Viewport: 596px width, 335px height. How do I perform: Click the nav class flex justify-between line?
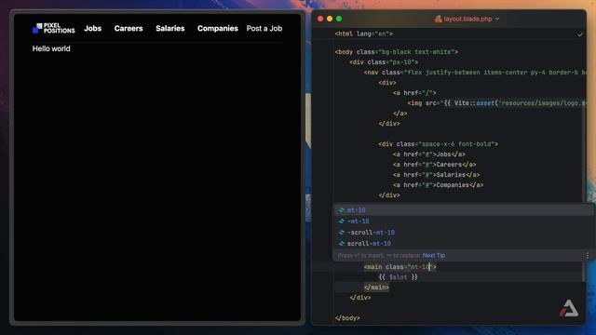[475, 73]
